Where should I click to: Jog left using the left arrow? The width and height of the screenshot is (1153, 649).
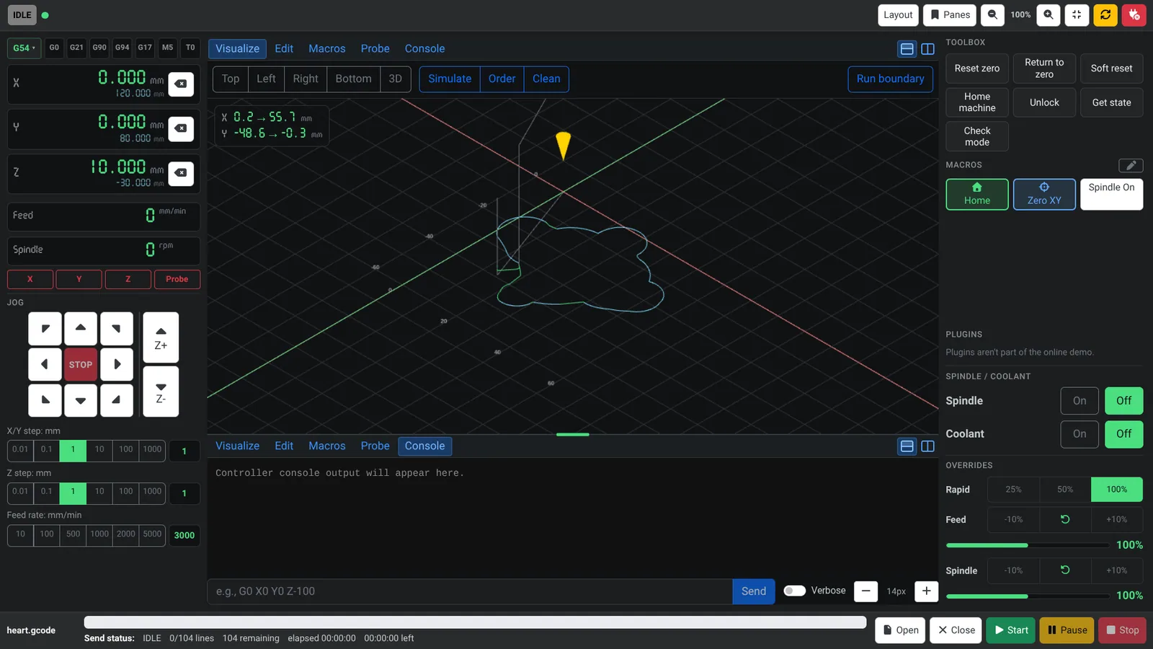pos(45,364)
